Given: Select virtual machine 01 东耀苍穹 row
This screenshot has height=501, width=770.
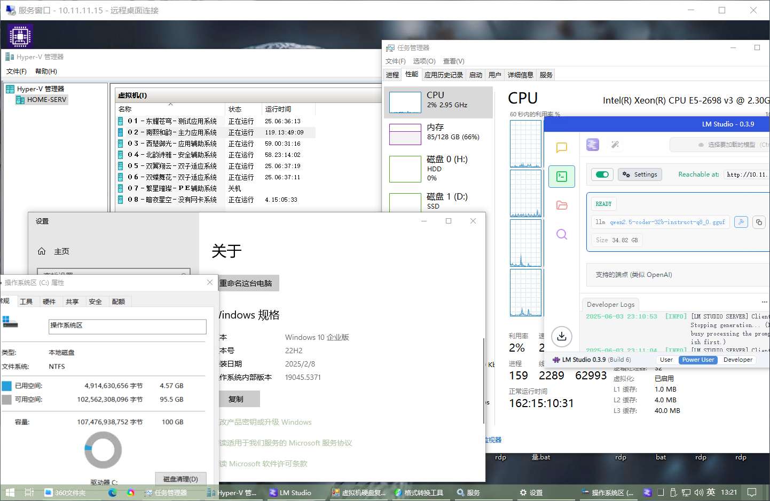Looking at the screenshot, I should (x=216, y=122).
